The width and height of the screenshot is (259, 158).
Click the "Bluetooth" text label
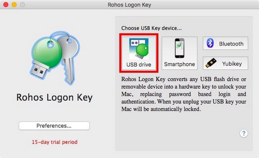[231, 44]
